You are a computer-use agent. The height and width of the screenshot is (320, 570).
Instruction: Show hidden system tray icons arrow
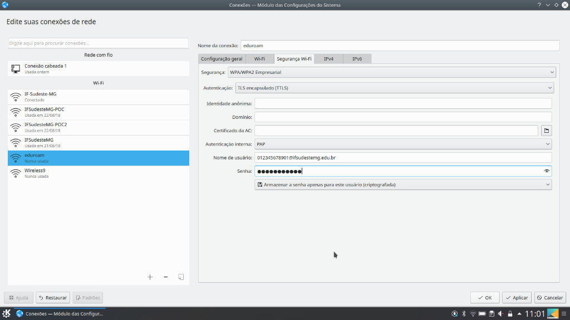tap(519, 314)
